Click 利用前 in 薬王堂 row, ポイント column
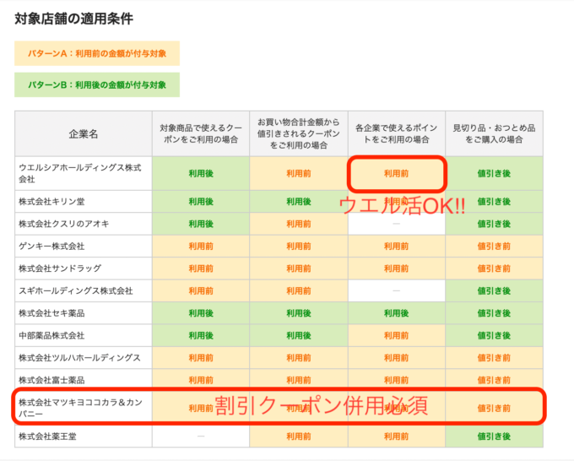The width and height of the screenshot is (574, 461). pyautogui.click(x=397, y=437)
